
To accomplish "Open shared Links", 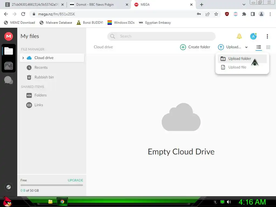I will [39, 105].
